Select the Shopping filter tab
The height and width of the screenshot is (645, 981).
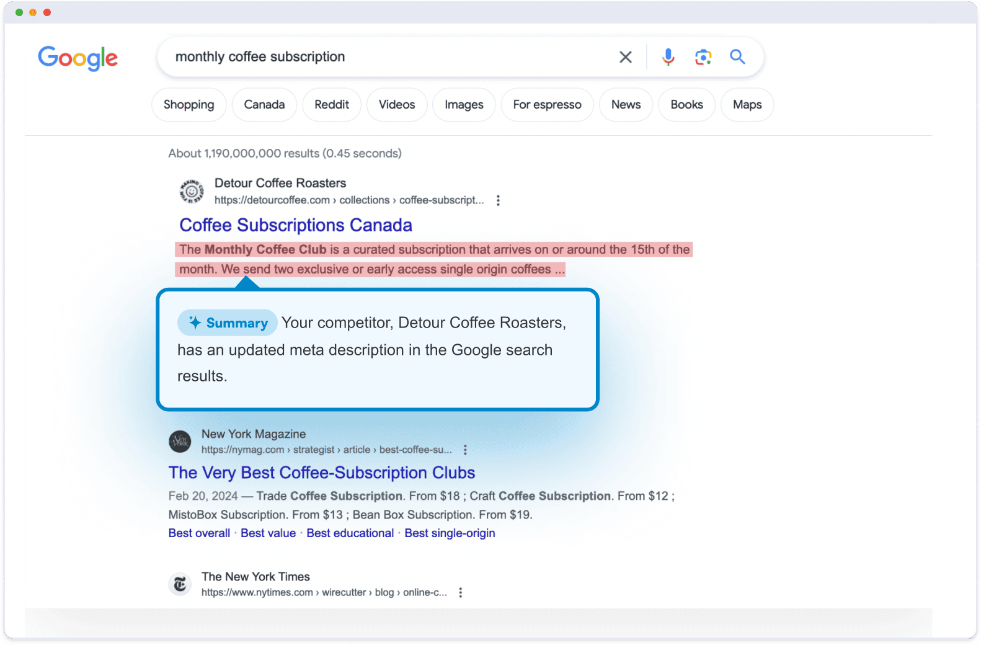tap(189, 105)
